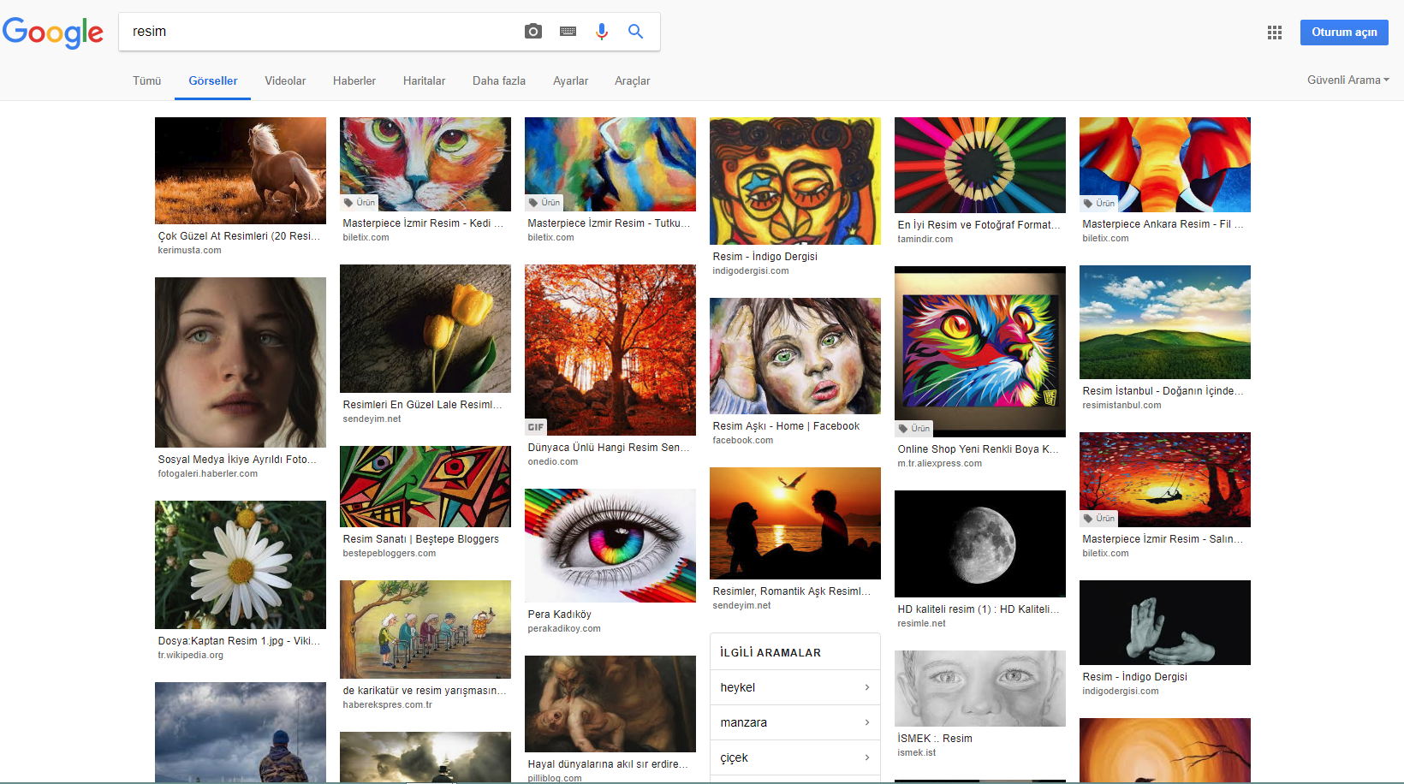Open the Resim Sanatı geometric abstract image

[x=425, y=486]
